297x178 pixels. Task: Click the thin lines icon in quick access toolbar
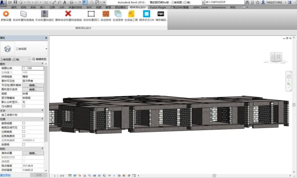pos(85,2)
